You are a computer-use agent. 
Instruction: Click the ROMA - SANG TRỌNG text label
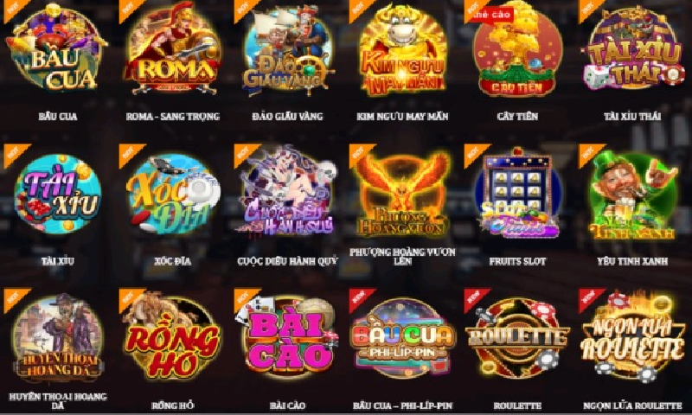click(172, 117)
